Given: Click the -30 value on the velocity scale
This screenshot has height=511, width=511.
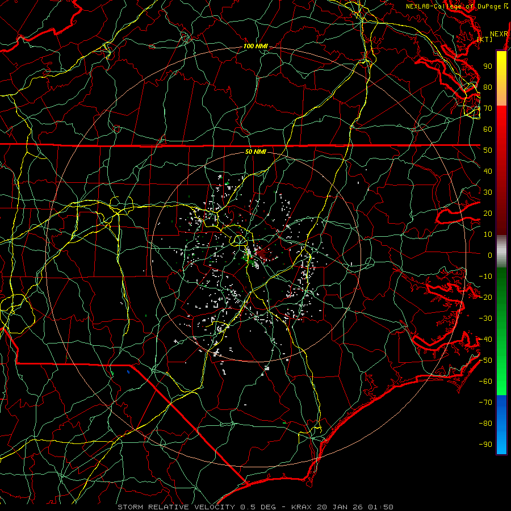Looking at the screenshot, I should [485, 319].
